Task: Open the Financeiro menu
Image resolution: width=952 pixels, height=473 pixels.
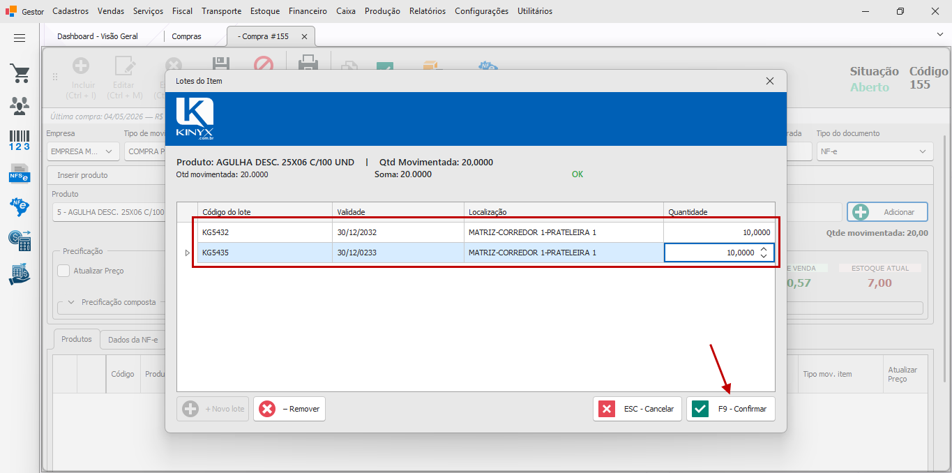Action: click(308, 11)
